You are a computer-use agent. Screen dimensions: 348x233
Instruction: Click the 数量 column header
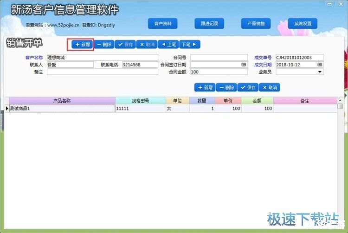point(202,101)
